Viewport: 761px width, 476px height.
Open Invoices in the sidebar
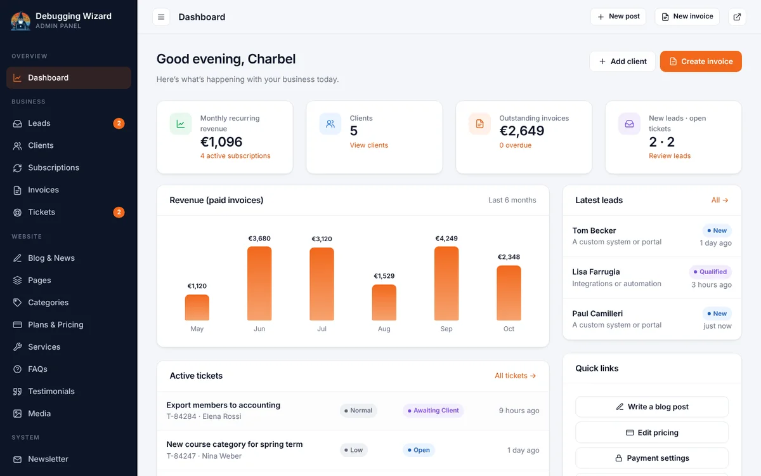click(x=68, y=190)
